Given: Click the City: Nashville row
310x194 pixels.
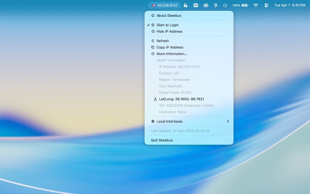Looking at the screenshot, I should coord(189,86).
